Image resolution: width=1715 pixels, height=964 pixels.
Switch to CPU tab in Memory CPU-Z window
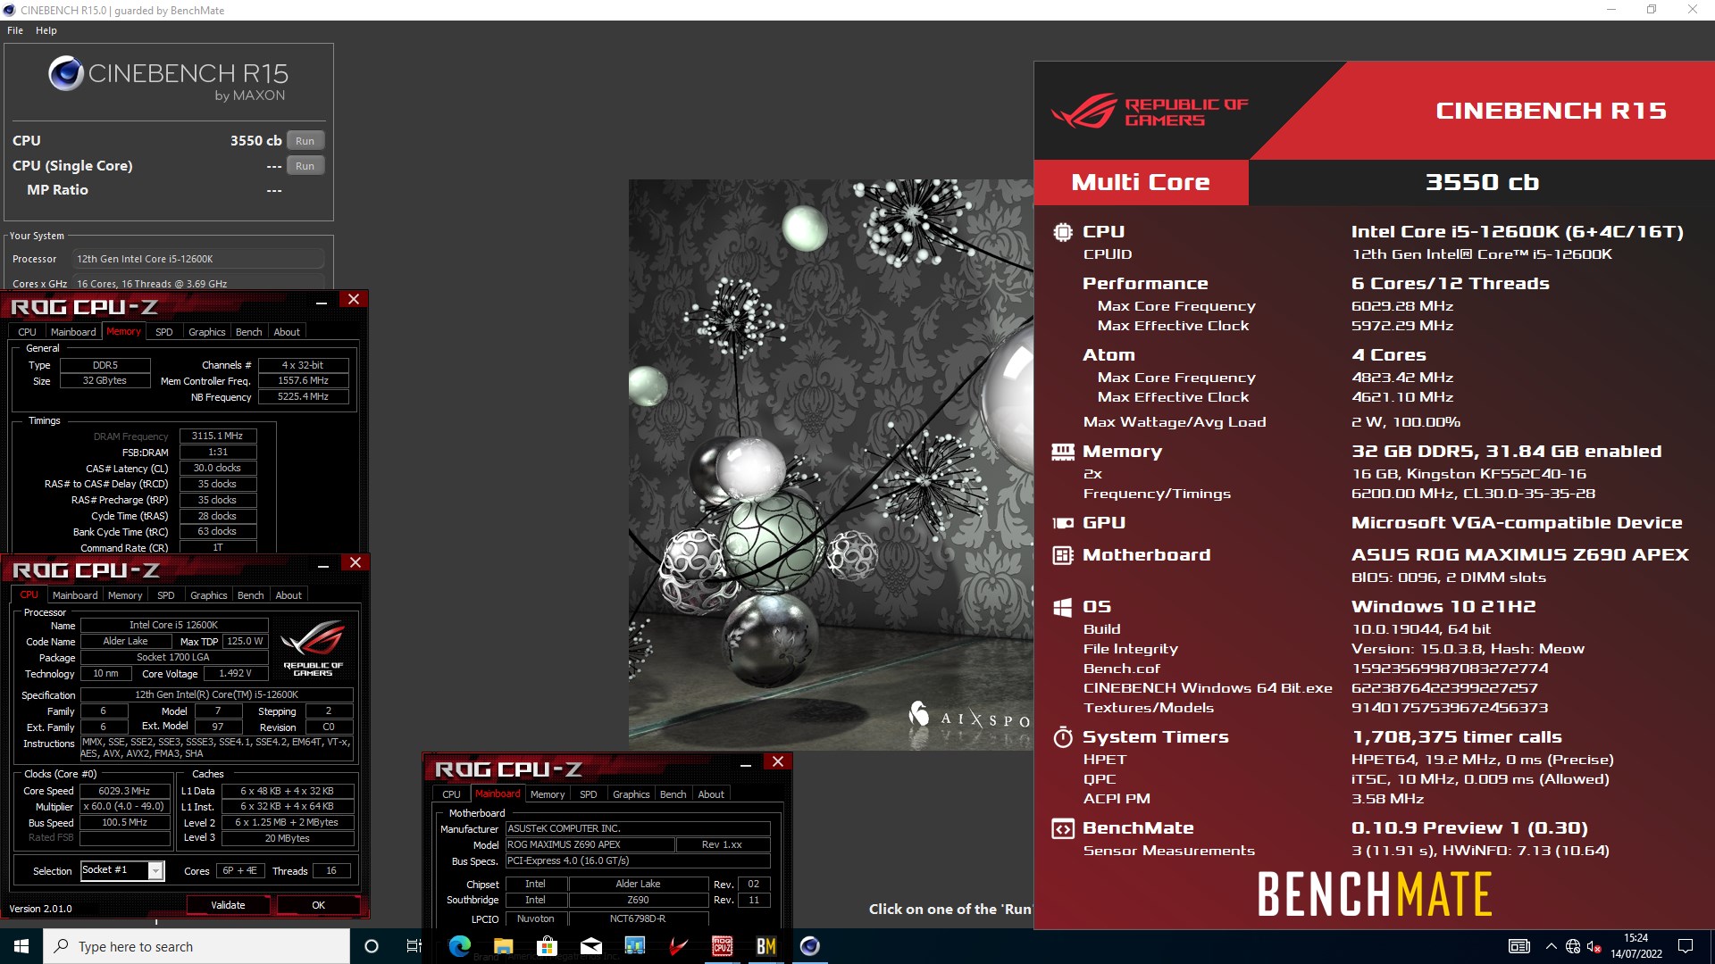[x=28, y=332]
